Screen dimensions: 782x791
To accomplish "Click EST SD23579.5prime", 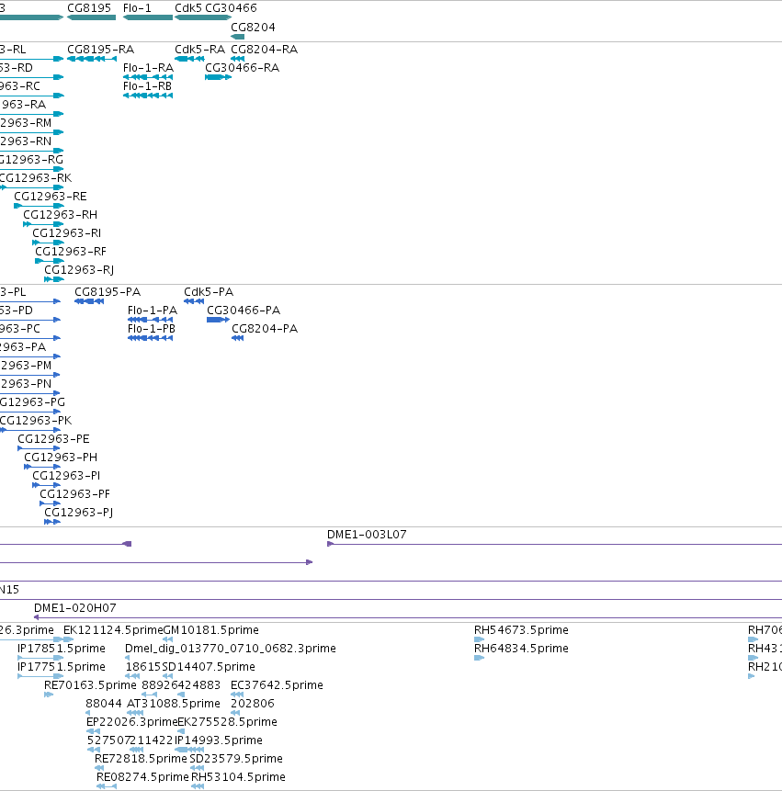I will [197, 768].
